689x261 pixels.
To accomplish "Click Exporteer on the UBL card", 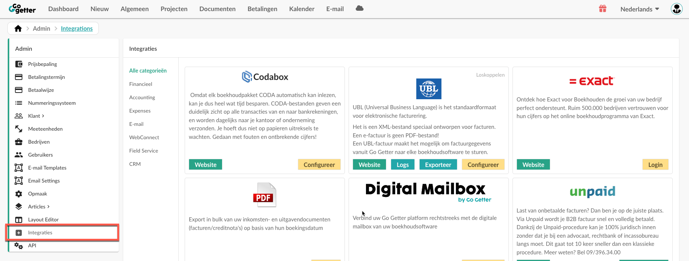I will point(438,165).
